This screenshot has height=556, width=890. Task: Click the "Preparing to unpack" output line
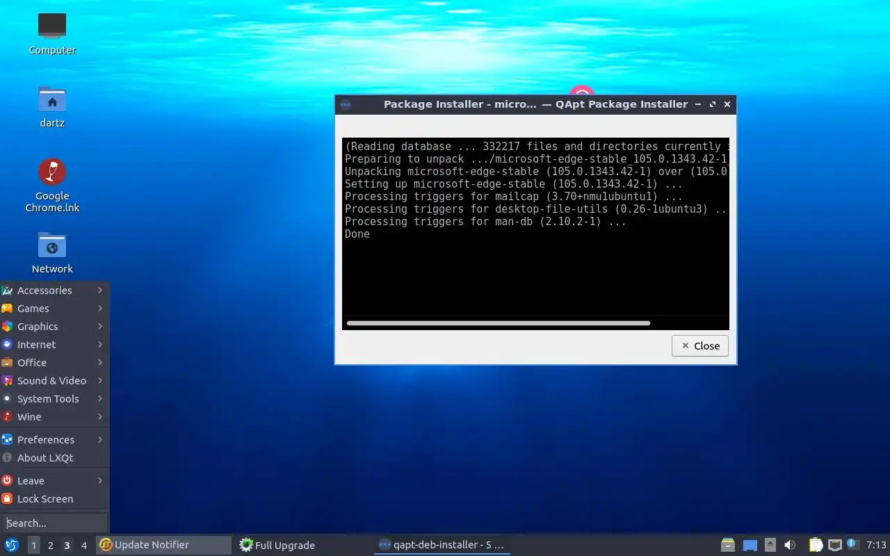pos(536,159)
